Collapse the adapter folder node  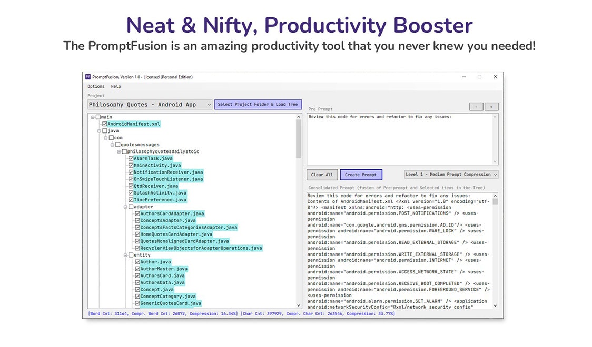pyautogui.click(x=125, y=207)
